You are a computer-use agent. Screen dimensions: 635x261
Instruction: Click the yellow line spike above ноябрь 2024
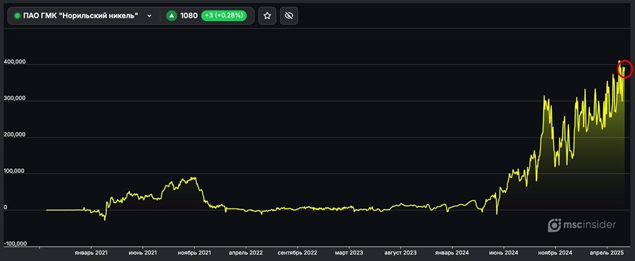(544, 97)
